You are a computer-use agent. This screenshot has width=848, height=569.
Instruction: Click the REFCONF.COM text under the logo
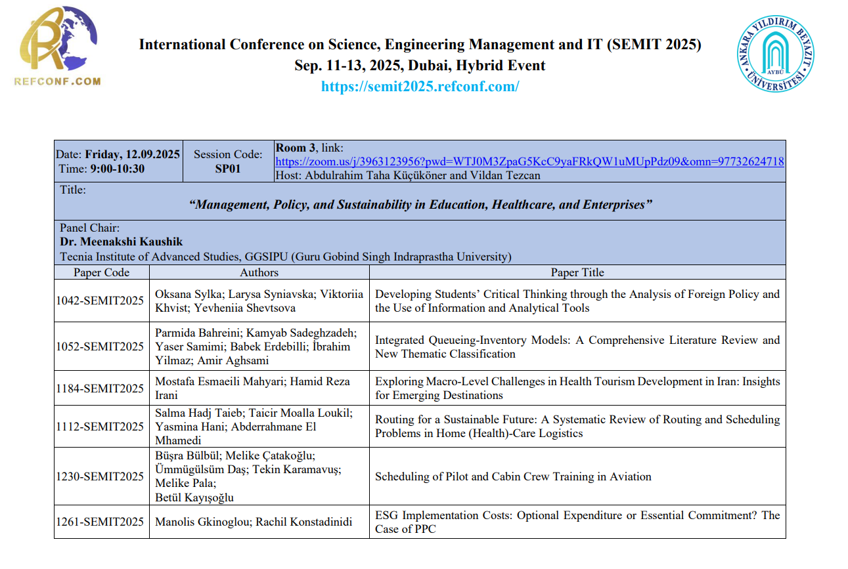pyautogui.click(x=57, y=81)
